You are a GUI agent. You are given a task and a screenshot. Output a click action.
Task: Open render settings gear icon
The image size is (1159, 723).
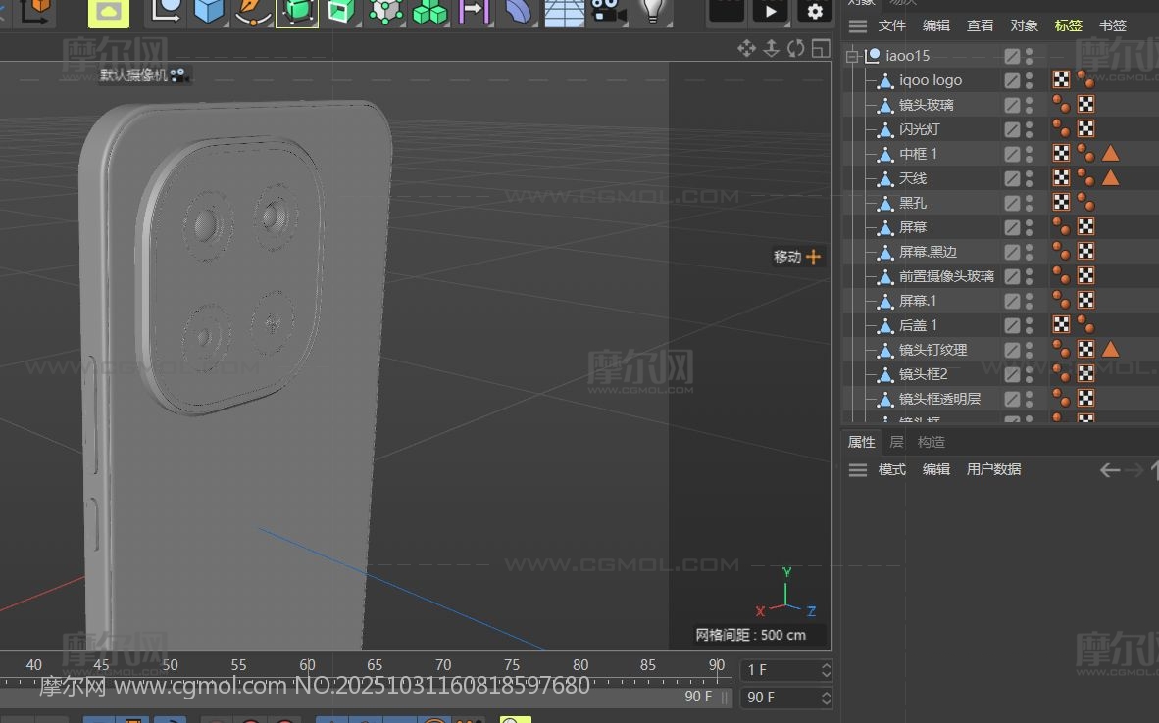coord(815,11)
